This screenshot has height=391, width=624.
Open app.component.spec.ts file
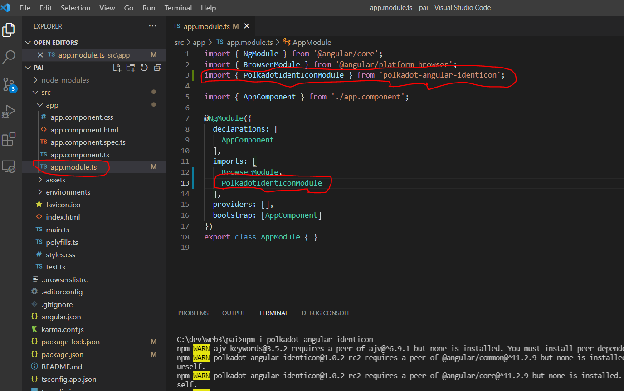[88, 142]
